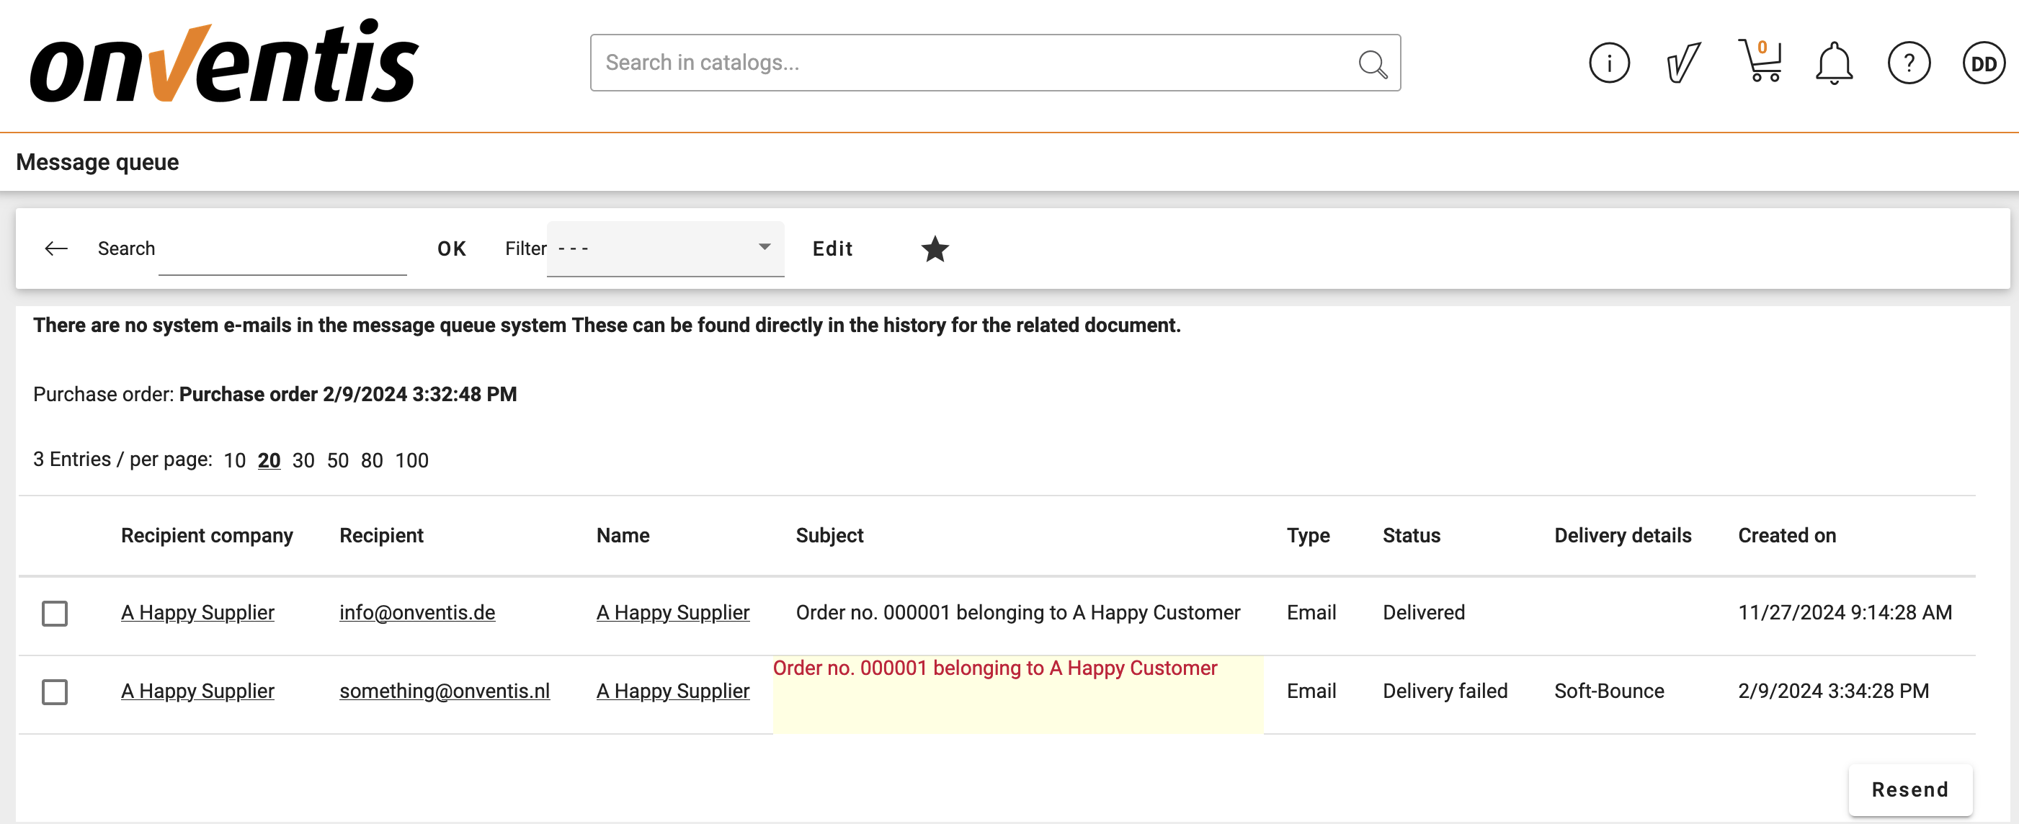Click the Delivered status cell

pos(1423,612)
